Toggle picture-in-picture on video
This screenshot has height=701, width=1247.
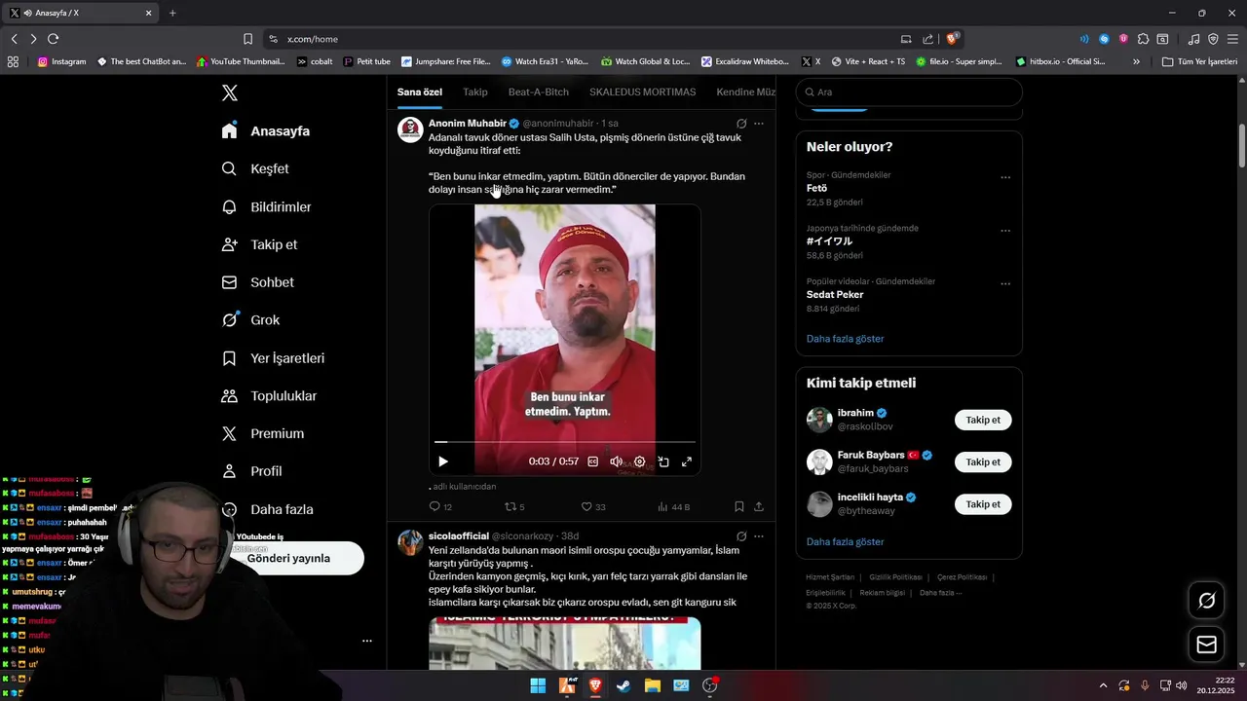coord(663,461)
